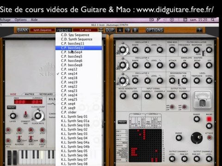Push the ERASE EVT button
Screen dimensions: 222x166
coord(42,141)
